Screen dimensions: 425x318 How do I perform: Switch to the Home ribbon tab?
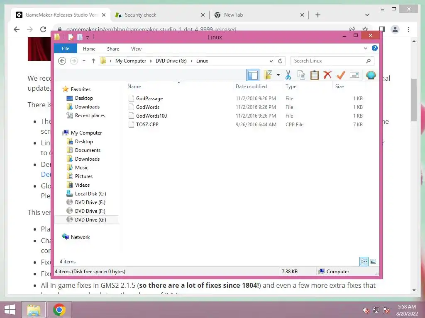(89, 49)
